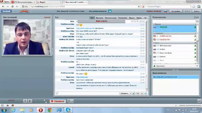The image size is (202, 113).
Task: Click the sort users icon
Action: point(197,21)
